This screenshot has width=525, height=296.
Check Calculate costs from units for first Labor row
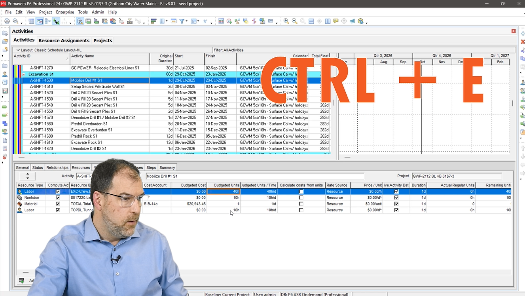click(301, 192)
